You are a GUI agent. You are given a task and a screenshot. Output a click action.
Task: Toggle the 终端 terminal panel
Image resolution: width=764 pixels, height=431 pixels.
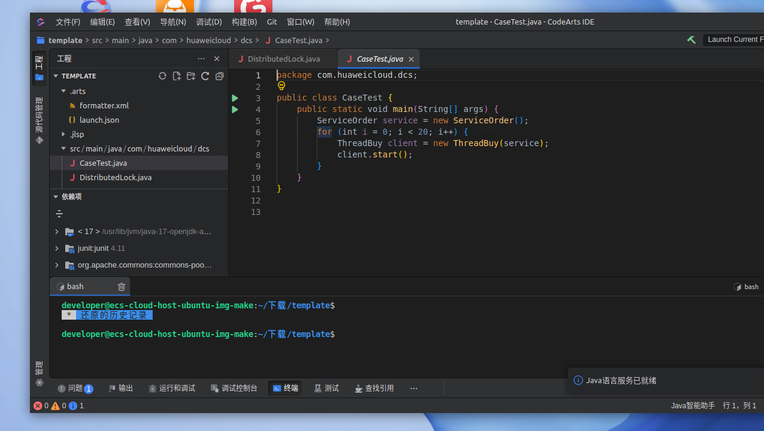285,388
